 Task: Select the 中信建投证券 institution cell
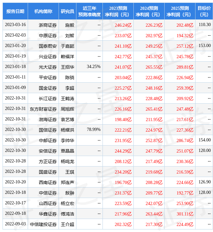pos(43,225)
